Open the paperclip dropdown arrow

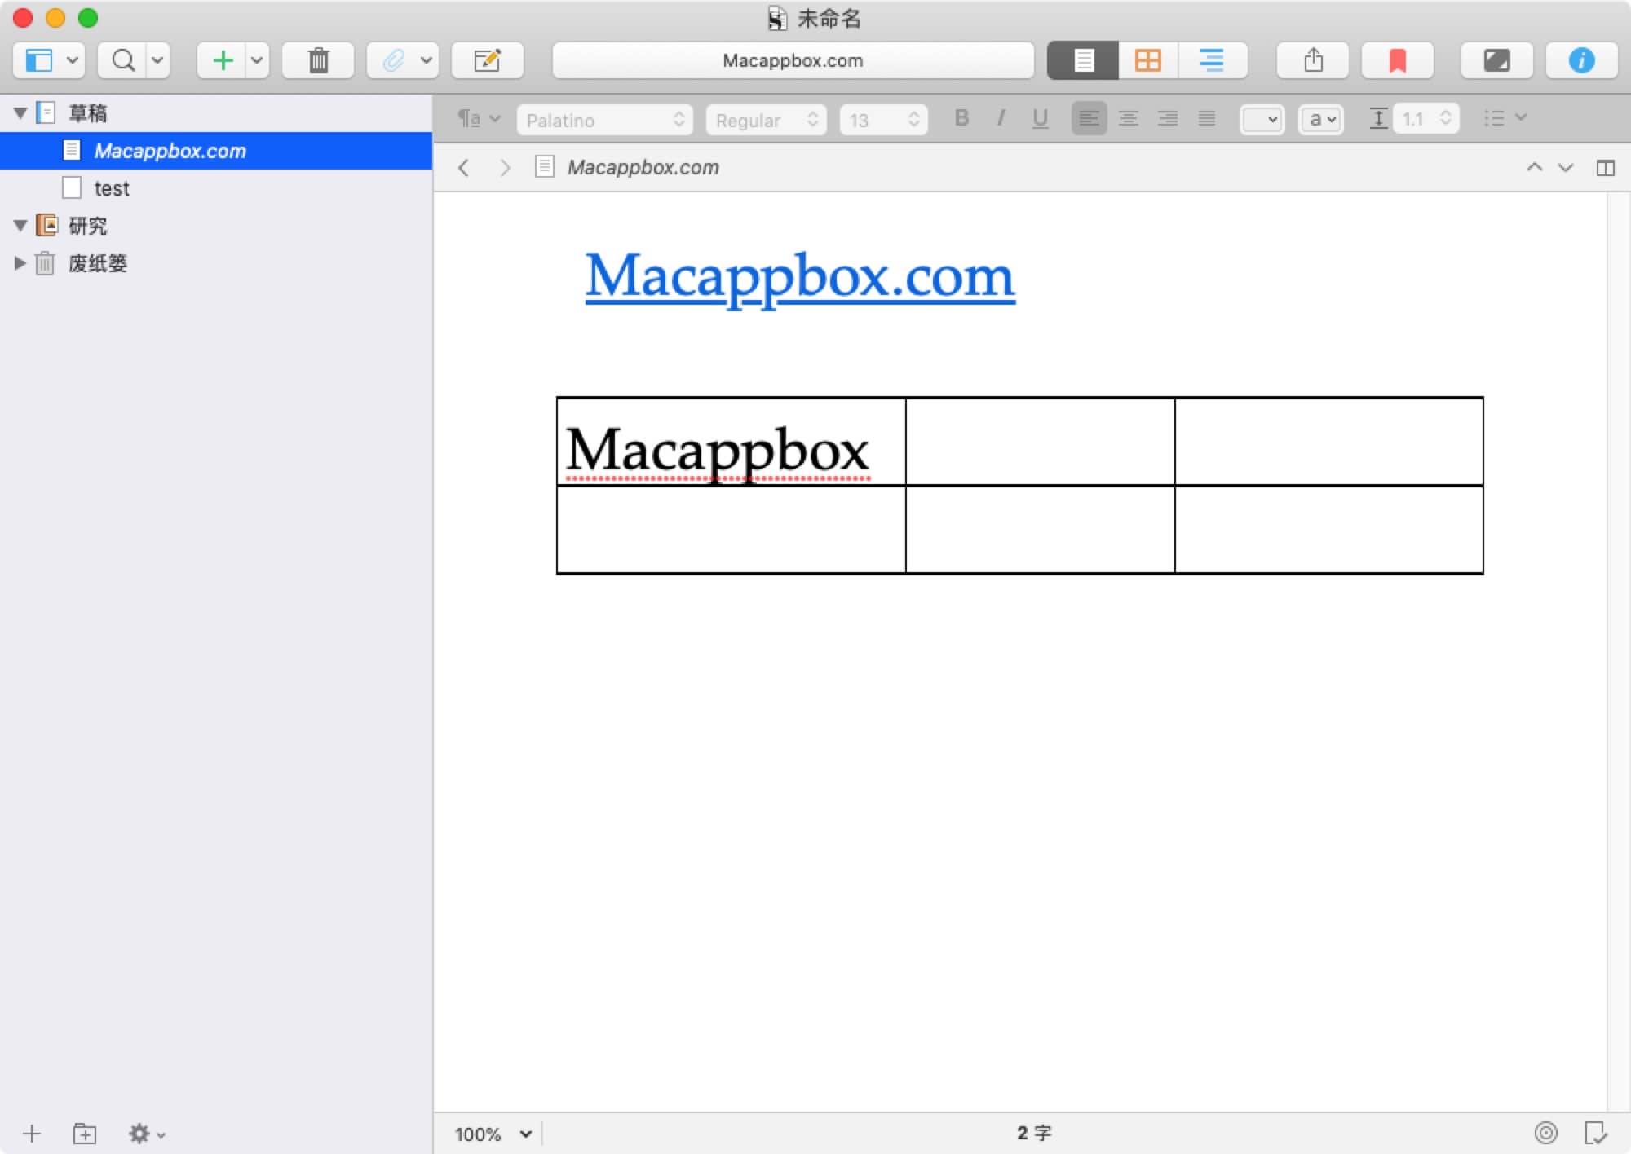pos(426,60)
